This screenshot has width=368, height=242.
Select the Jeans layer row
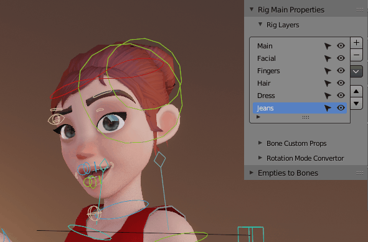click(x=300, y=108)
